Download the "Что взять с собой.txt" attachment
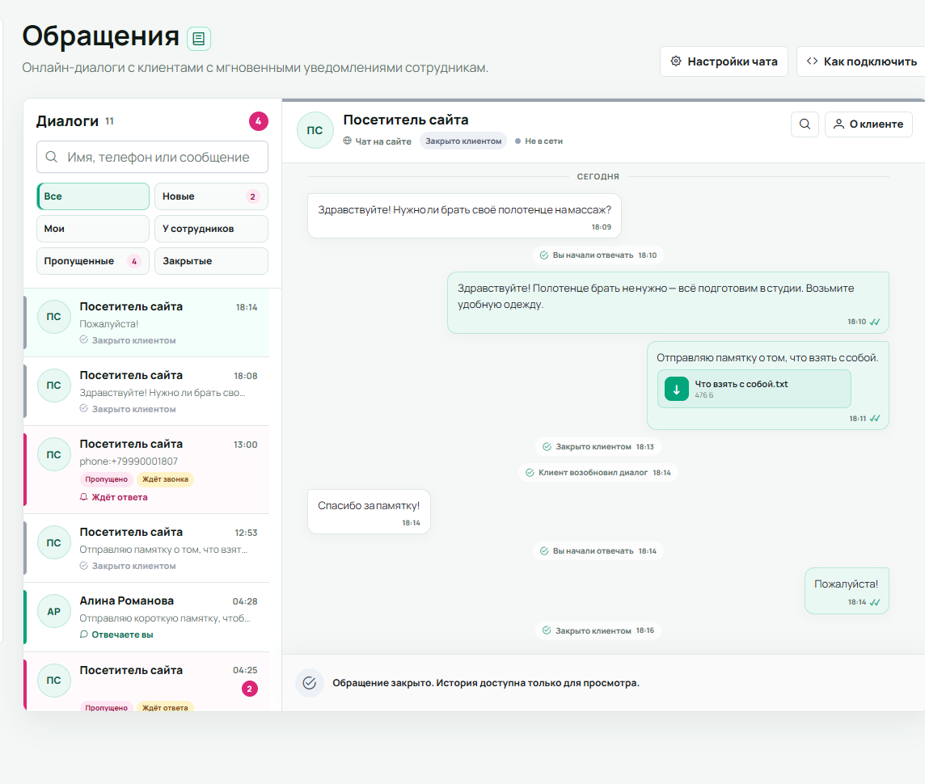 (x=677, y=389)
